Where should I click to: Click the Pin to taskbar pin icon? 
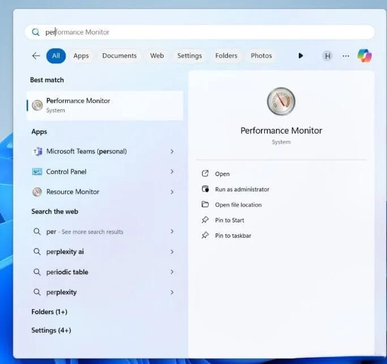tap(205, 235)
